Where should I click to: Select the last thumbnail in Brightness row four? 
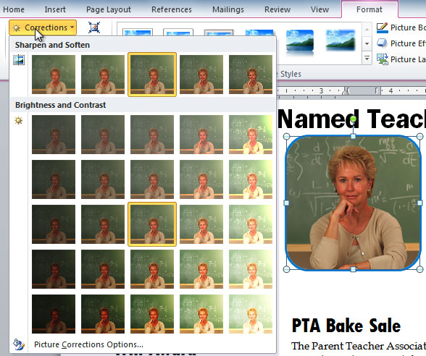point(251,269)
